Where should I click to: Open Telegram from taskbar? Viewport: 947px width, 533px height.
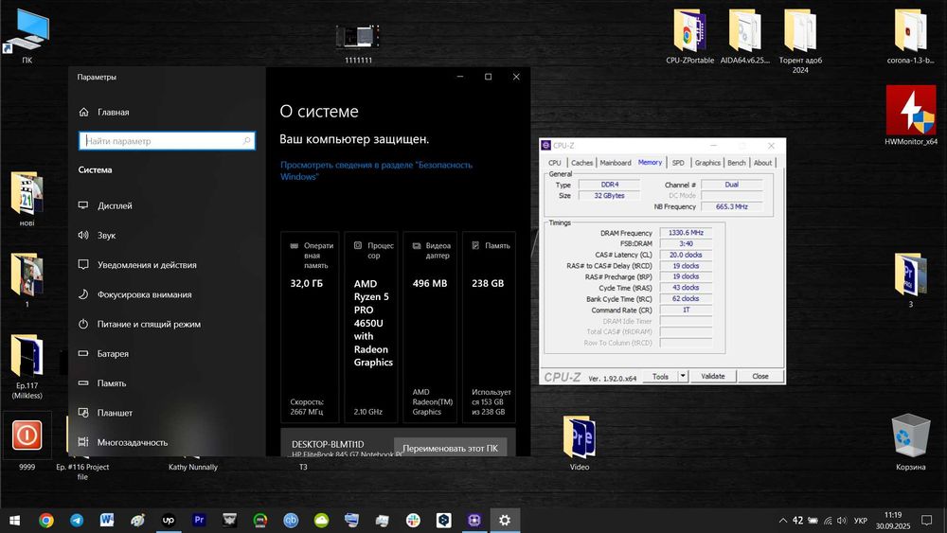[x=77, y=520]
